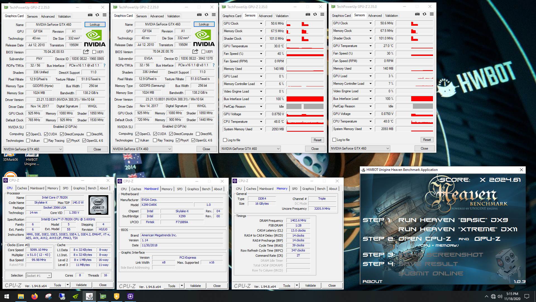Click RUN HEAVEN "XTREME" DX11 in HWBOT
This screenshot has width=536, height=302.
tap(458, 229)
